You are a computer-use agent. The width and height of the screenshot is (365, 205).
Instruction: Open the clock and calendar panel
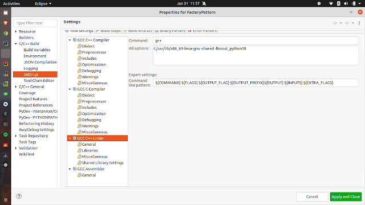click(x=188, y=3)
